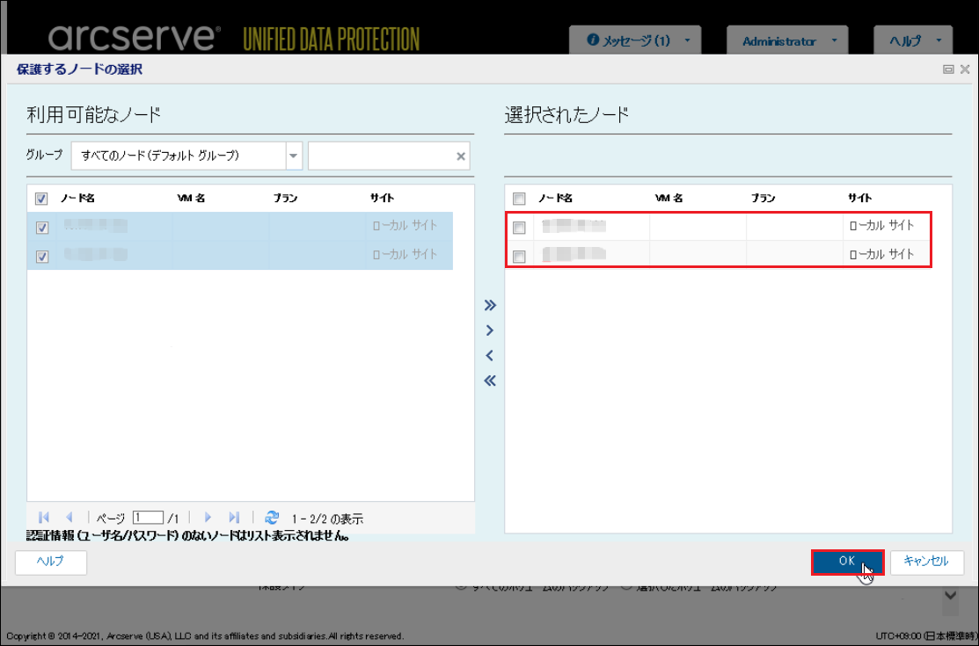Viewport: 979px width, 646px height.
Task: Click the page number input field
Action: [x=148, y=518]
